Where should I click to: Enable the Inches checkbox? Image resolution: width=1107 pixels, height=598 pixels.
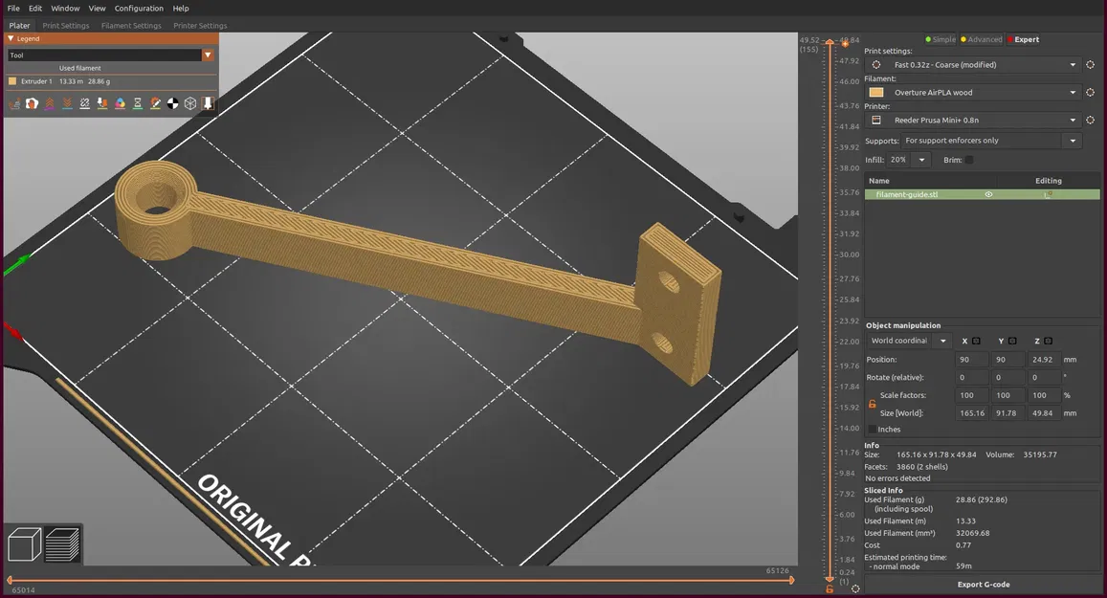(x=872, y=430)
